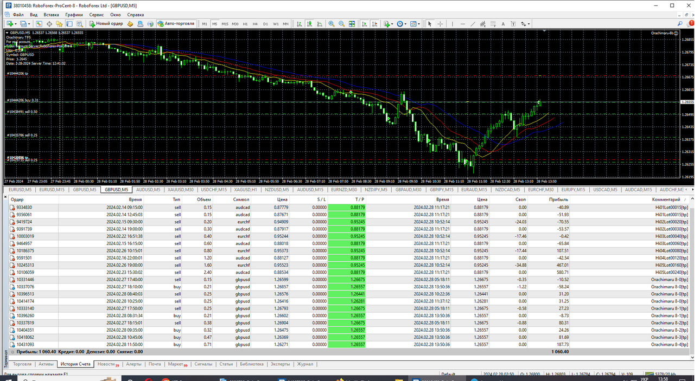Open the search magnifier icon

[x=680, y=23]
